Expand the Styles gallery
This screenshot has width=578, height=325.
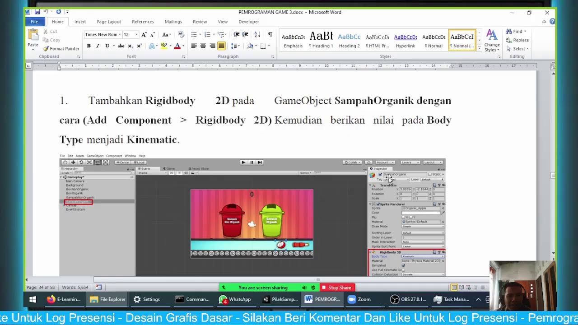tap(479, 48)
